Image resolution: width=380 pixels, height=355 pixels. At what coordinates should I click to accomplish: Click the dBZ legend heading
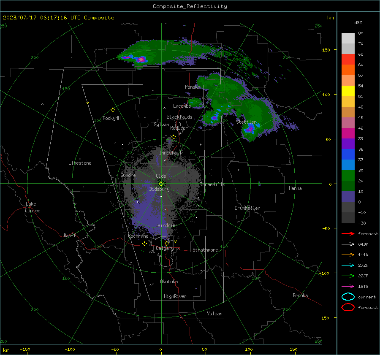coord(358,23)
